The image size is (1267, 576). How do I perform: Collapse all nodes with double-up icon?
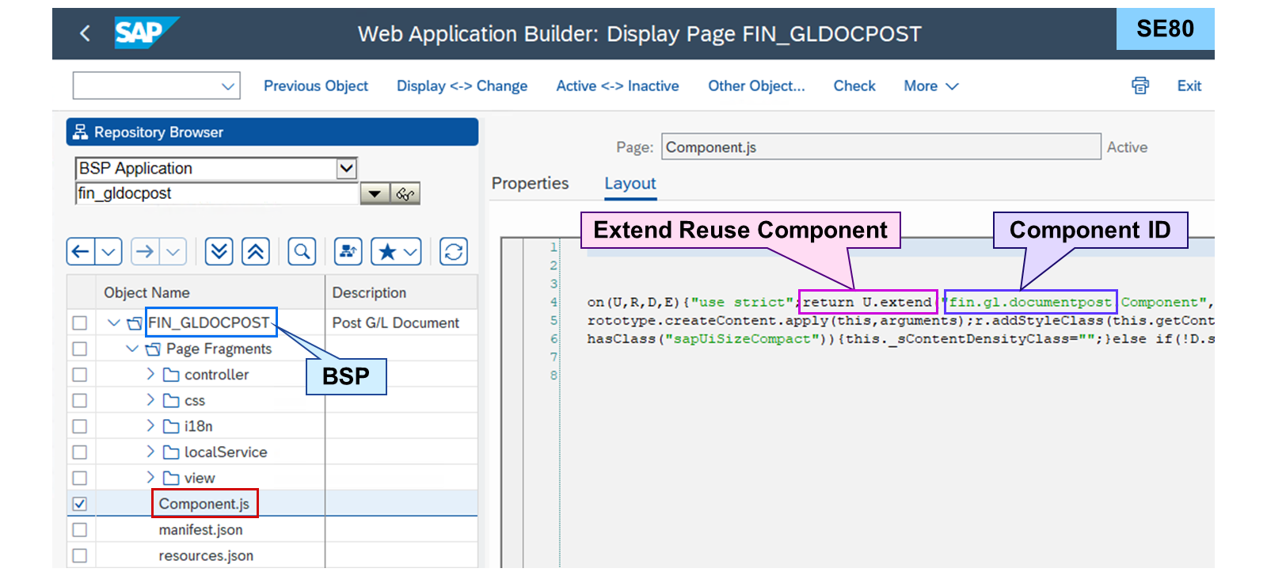(x=256, y=252)
